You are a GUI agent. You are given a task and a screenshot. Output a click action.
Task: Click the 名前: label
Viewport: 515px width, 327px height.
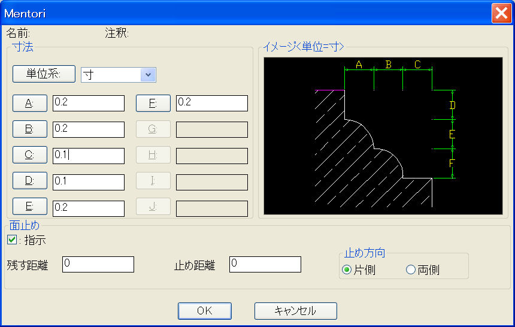coord(18,33)
